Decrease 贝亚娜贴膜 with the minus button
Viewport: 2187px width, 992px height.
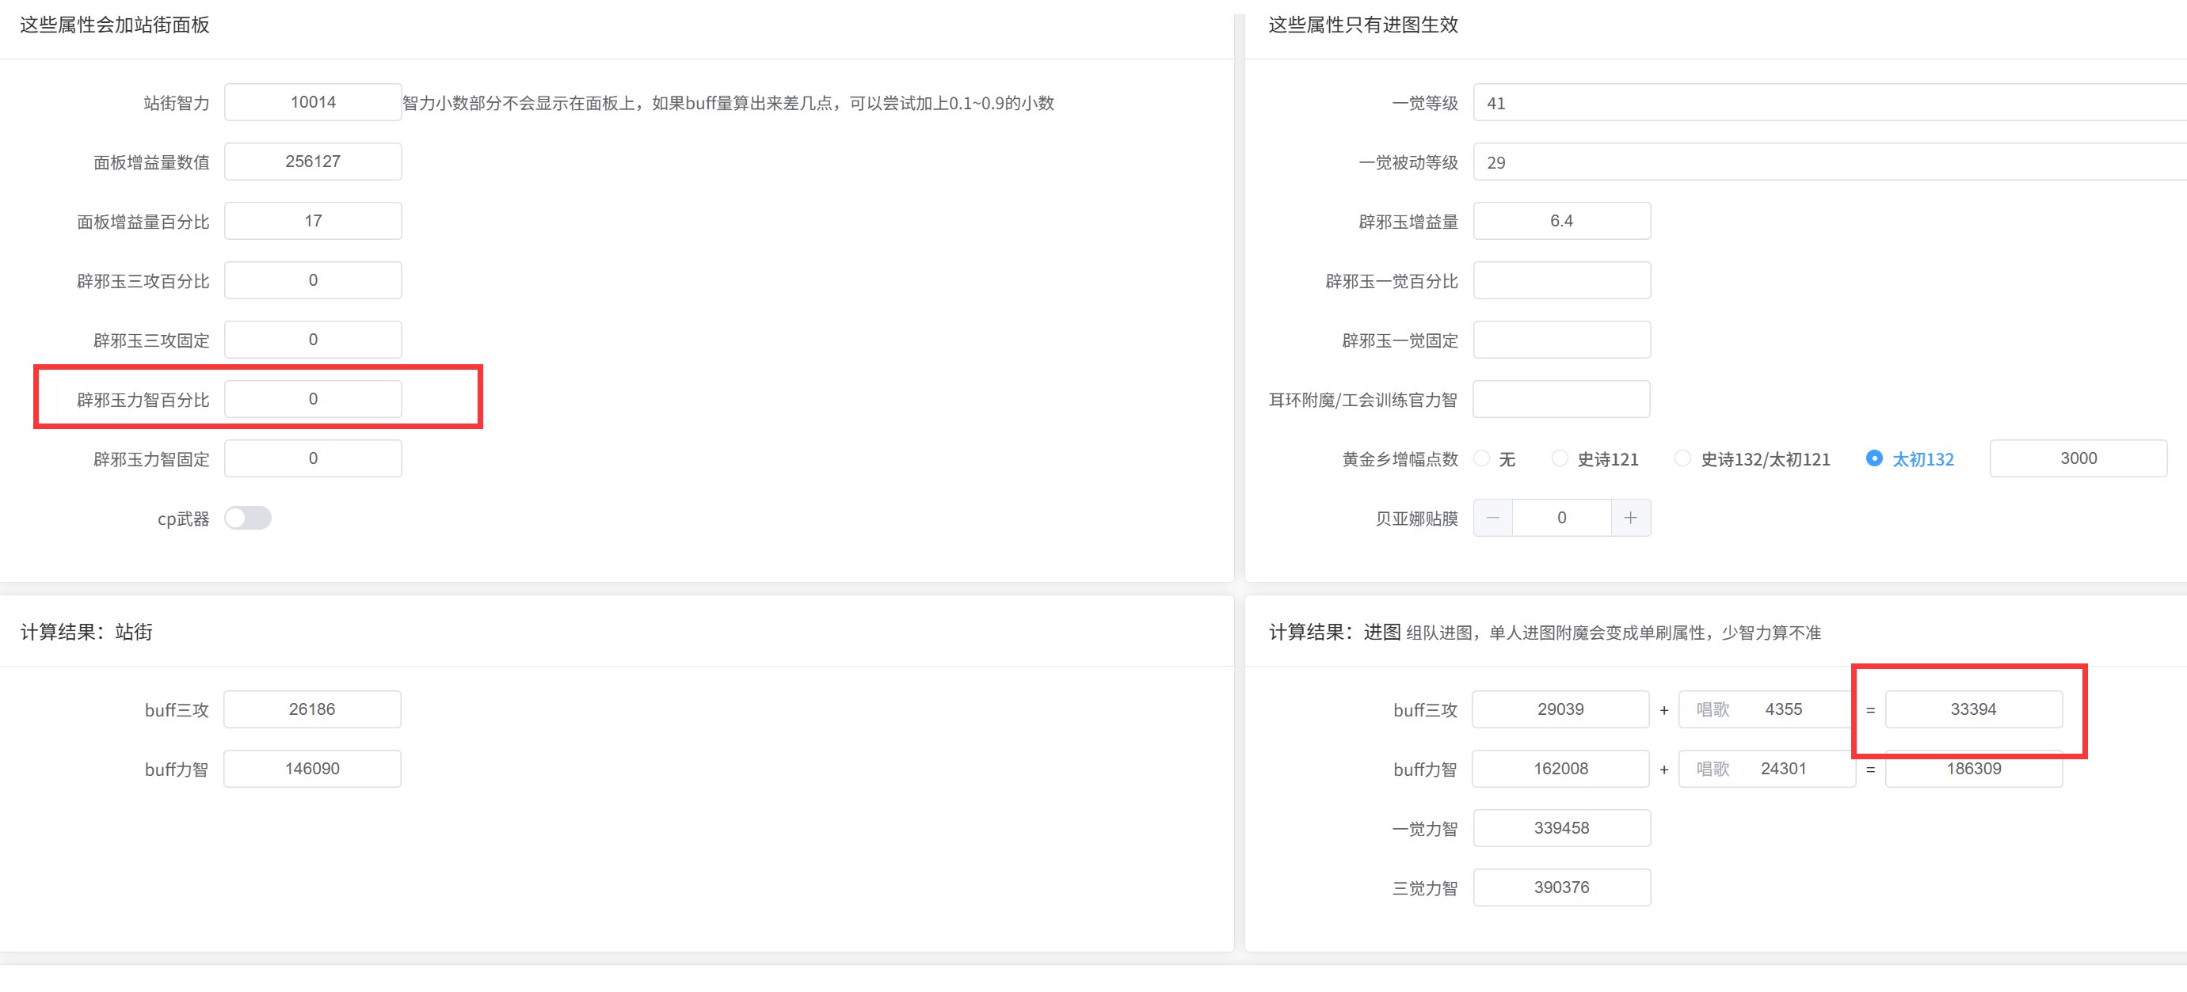(1492, 518)
